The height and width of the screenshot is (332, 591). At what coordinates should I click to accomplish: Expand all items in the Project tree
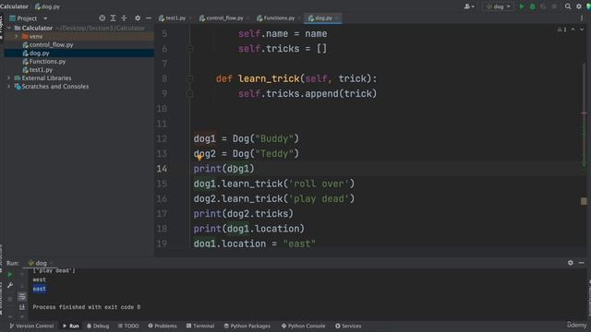[x=113, y=18]
